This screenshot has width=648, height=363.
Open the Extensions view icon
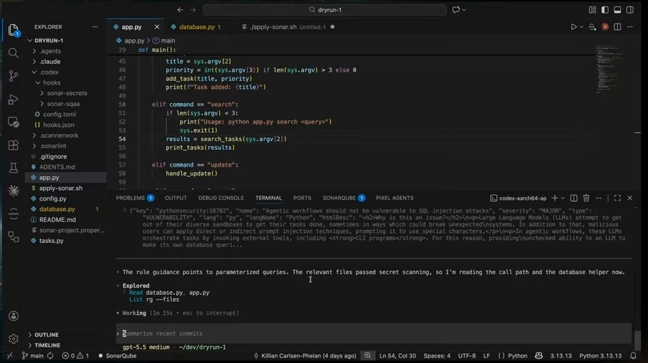point(13,145)
